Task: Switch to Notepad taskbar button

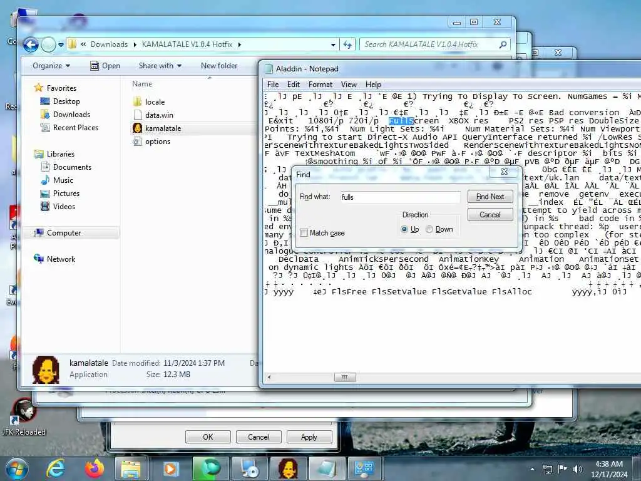Action: coord(327,468)
